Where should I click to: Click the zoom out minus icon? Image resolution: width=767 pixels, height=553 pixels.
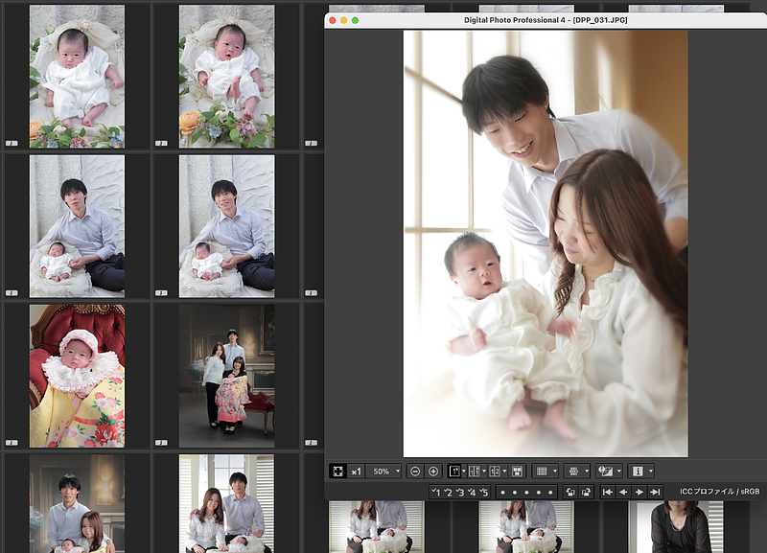click(415, 472)
